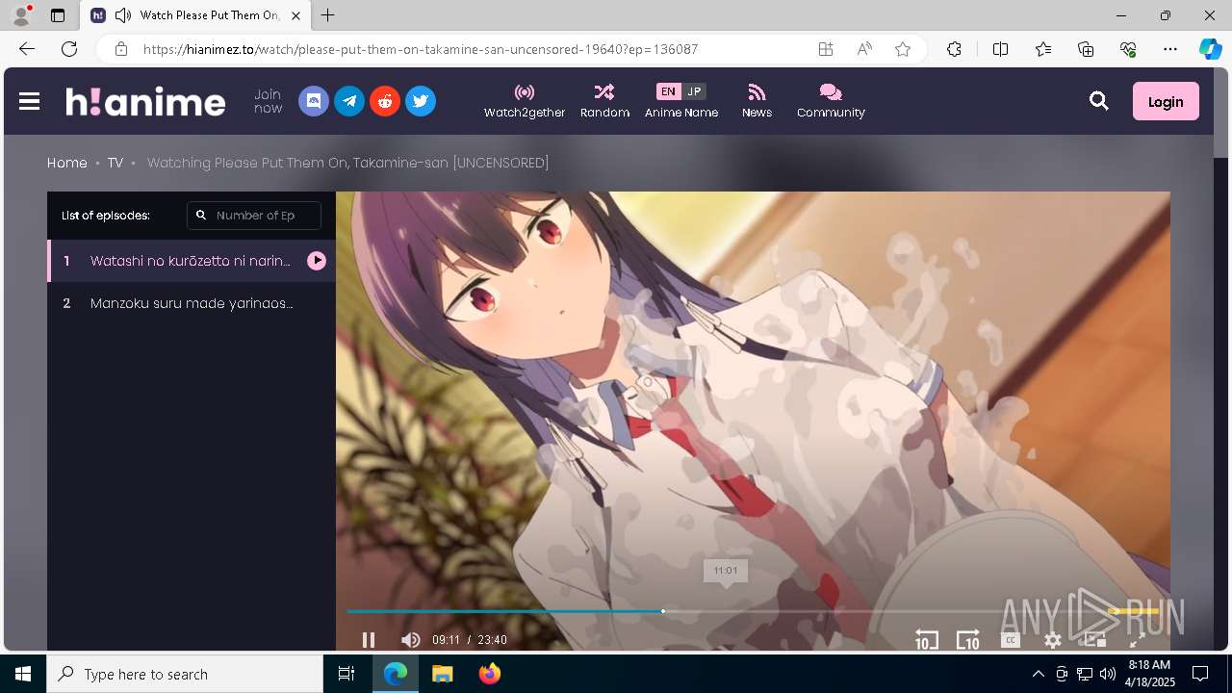
Task: Go to TV breadcrumb
Action: pyautogui.click(x=115, y=163)
